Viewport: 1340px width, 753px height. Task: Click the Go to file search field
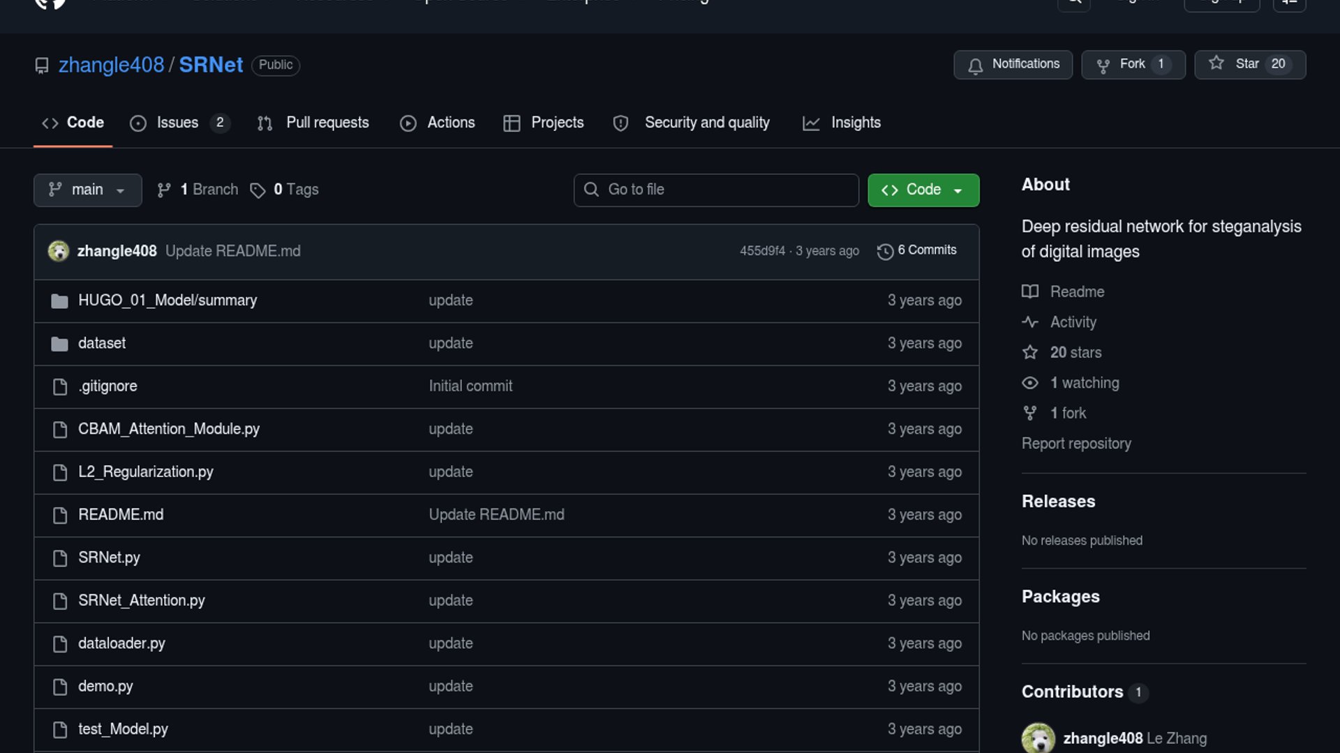716,190
